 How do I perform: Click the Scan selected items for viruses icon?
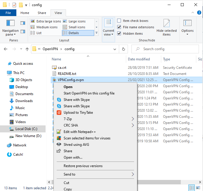coord(59,138)
